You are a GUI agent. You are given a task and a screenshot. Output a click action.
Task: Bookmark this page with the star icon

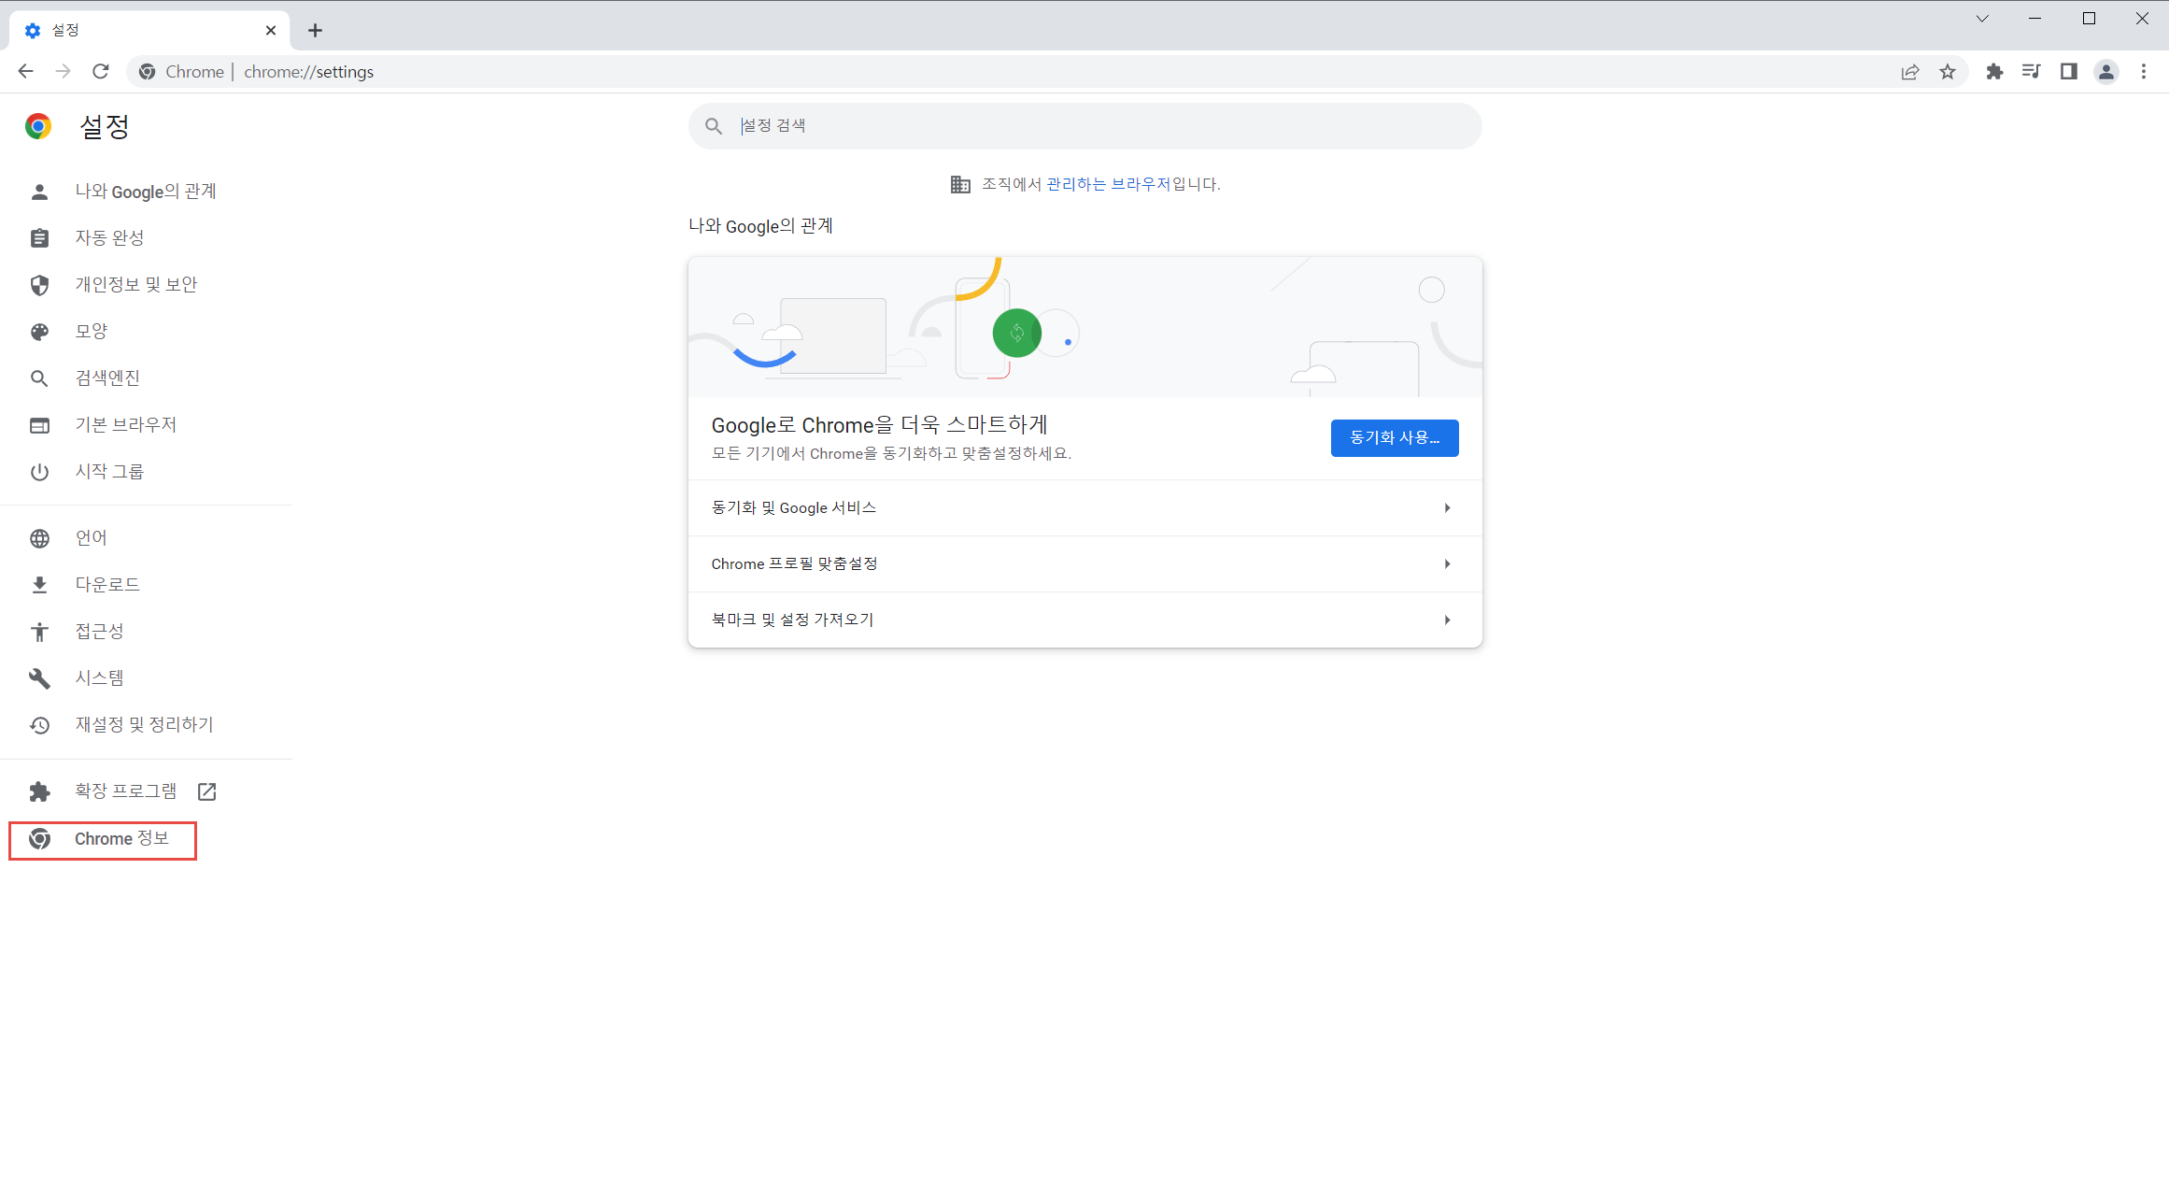pos(1948,71)
